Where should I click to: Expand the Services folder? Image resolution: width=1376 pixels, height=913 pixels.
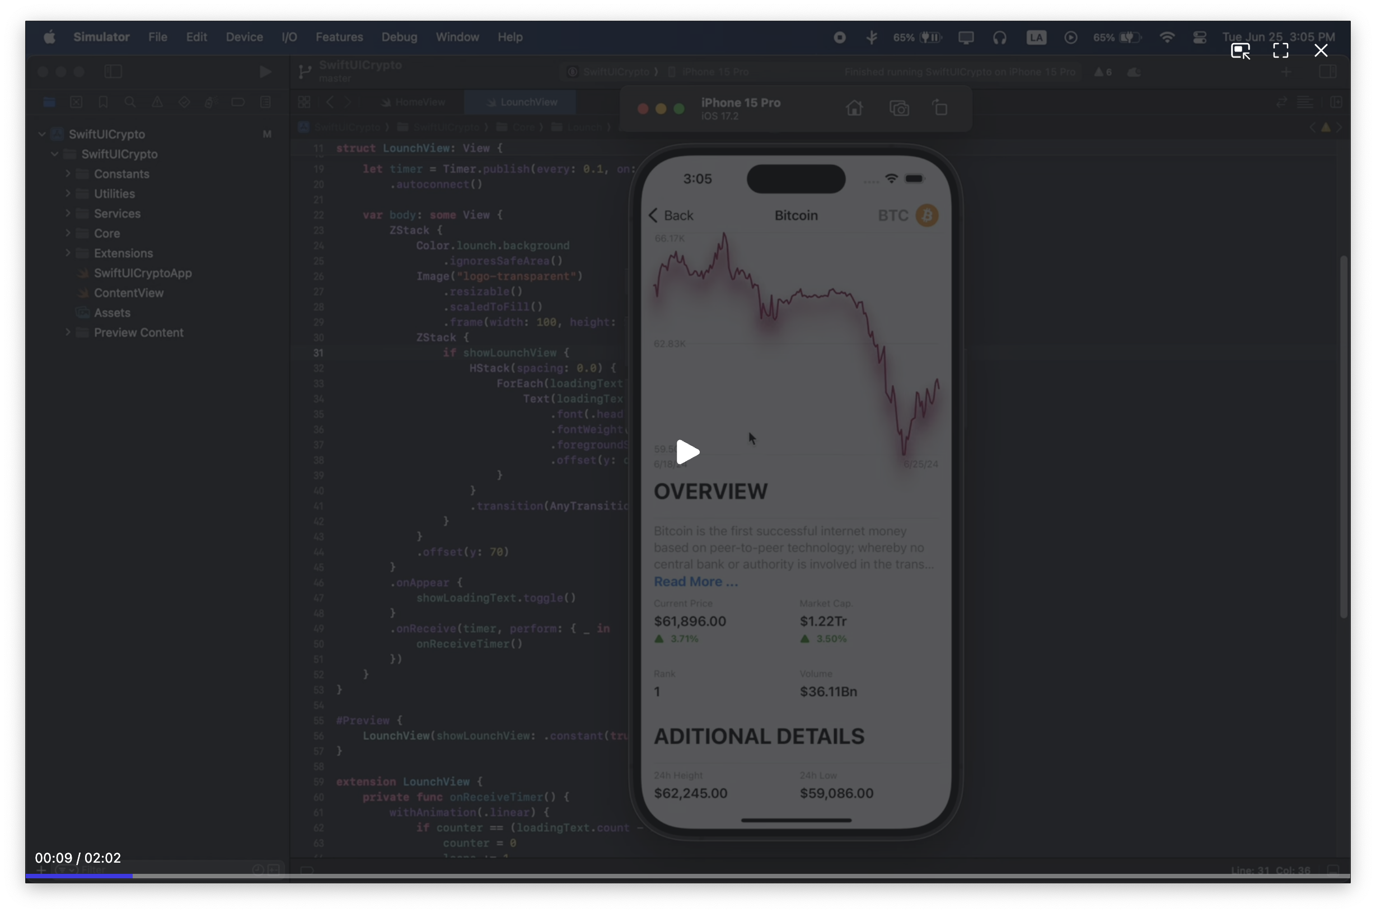pyautogui.click(x=68, y=213)
